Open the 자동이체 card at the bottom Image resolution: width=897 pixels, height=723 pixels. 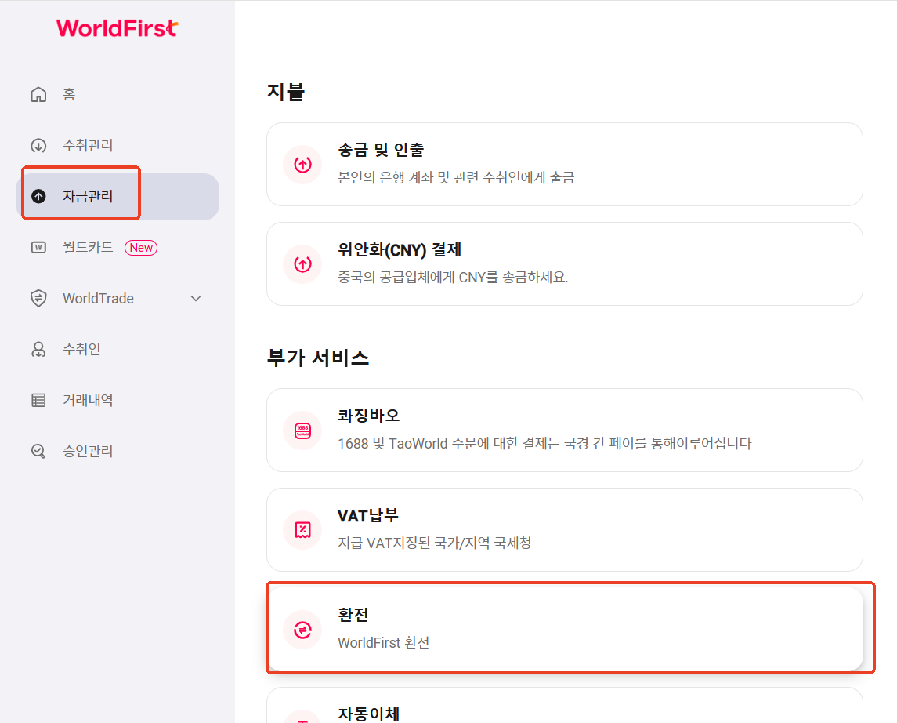[x=565, y=705]
